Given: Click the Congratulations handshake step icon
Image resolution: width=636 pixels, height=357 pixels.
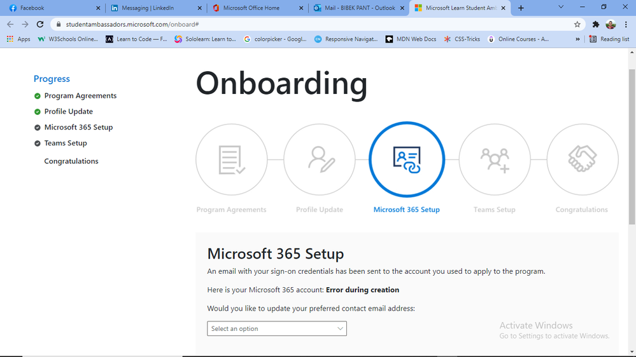Looking at the screenshot, I should (583, 159).
